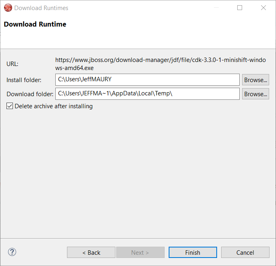The height and width of the screenshot is (266, 276).
Task: Close the Download Runtimes dialog
Action: coord(263,8)
